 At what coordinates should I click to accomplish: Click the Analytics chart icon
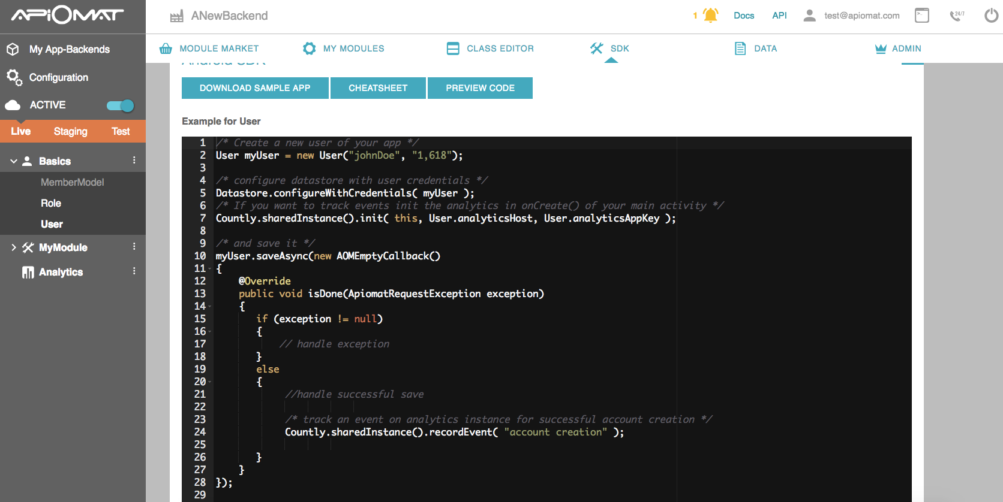tap(28, 273)
